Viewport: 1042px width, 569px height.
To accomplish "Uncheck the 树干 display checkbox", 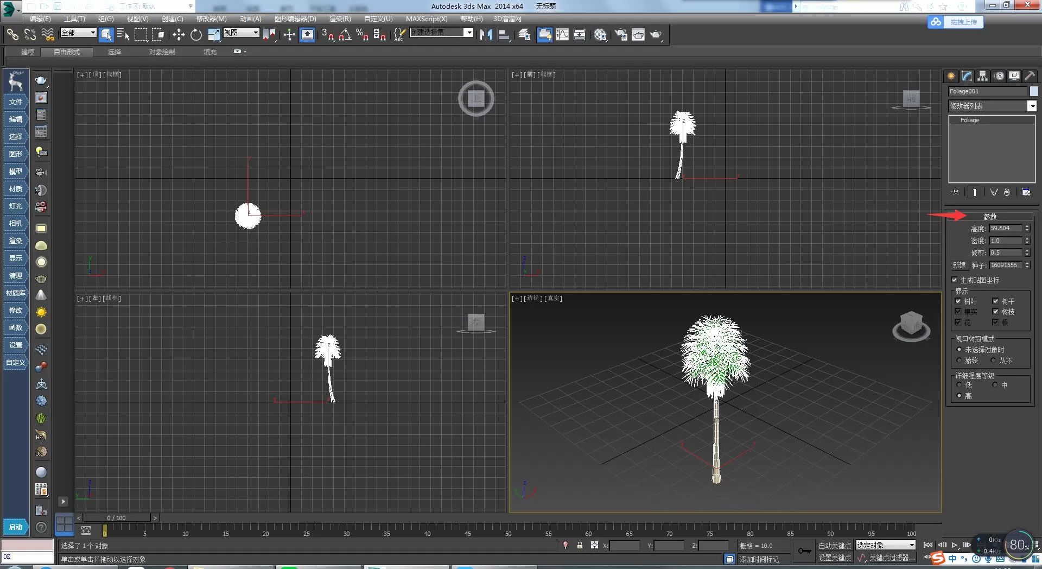I will pyautogui.click(x=996, y=301).
